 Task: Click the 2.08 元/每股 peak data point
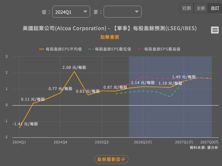coord(74,71)
